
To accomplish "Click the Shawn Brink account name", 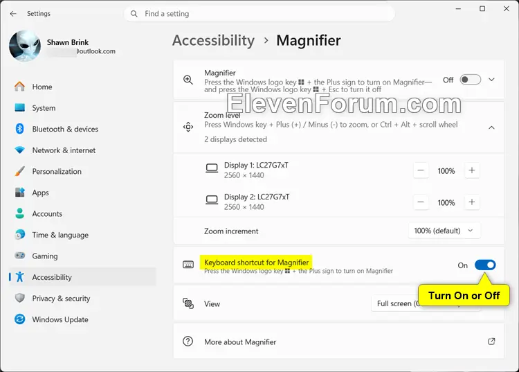I will tap(68, 42).
